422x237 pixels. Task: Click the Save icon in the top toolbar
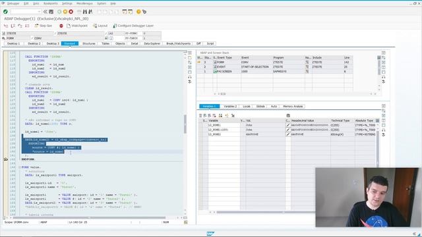tap(51, 12)
